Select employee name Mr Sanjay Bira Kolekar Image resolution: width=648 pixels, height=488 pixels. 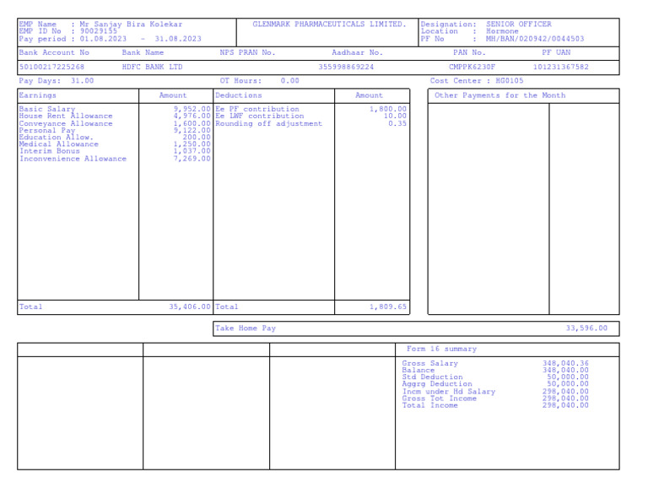tap(131, 24)
